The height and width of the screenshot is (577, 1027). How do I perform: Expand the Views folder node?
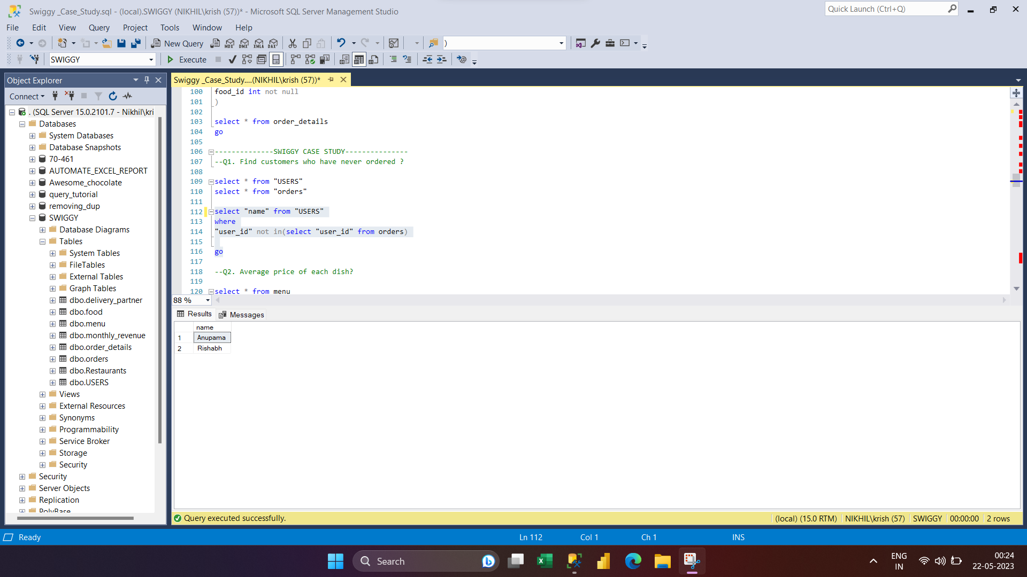pos(42,394)
